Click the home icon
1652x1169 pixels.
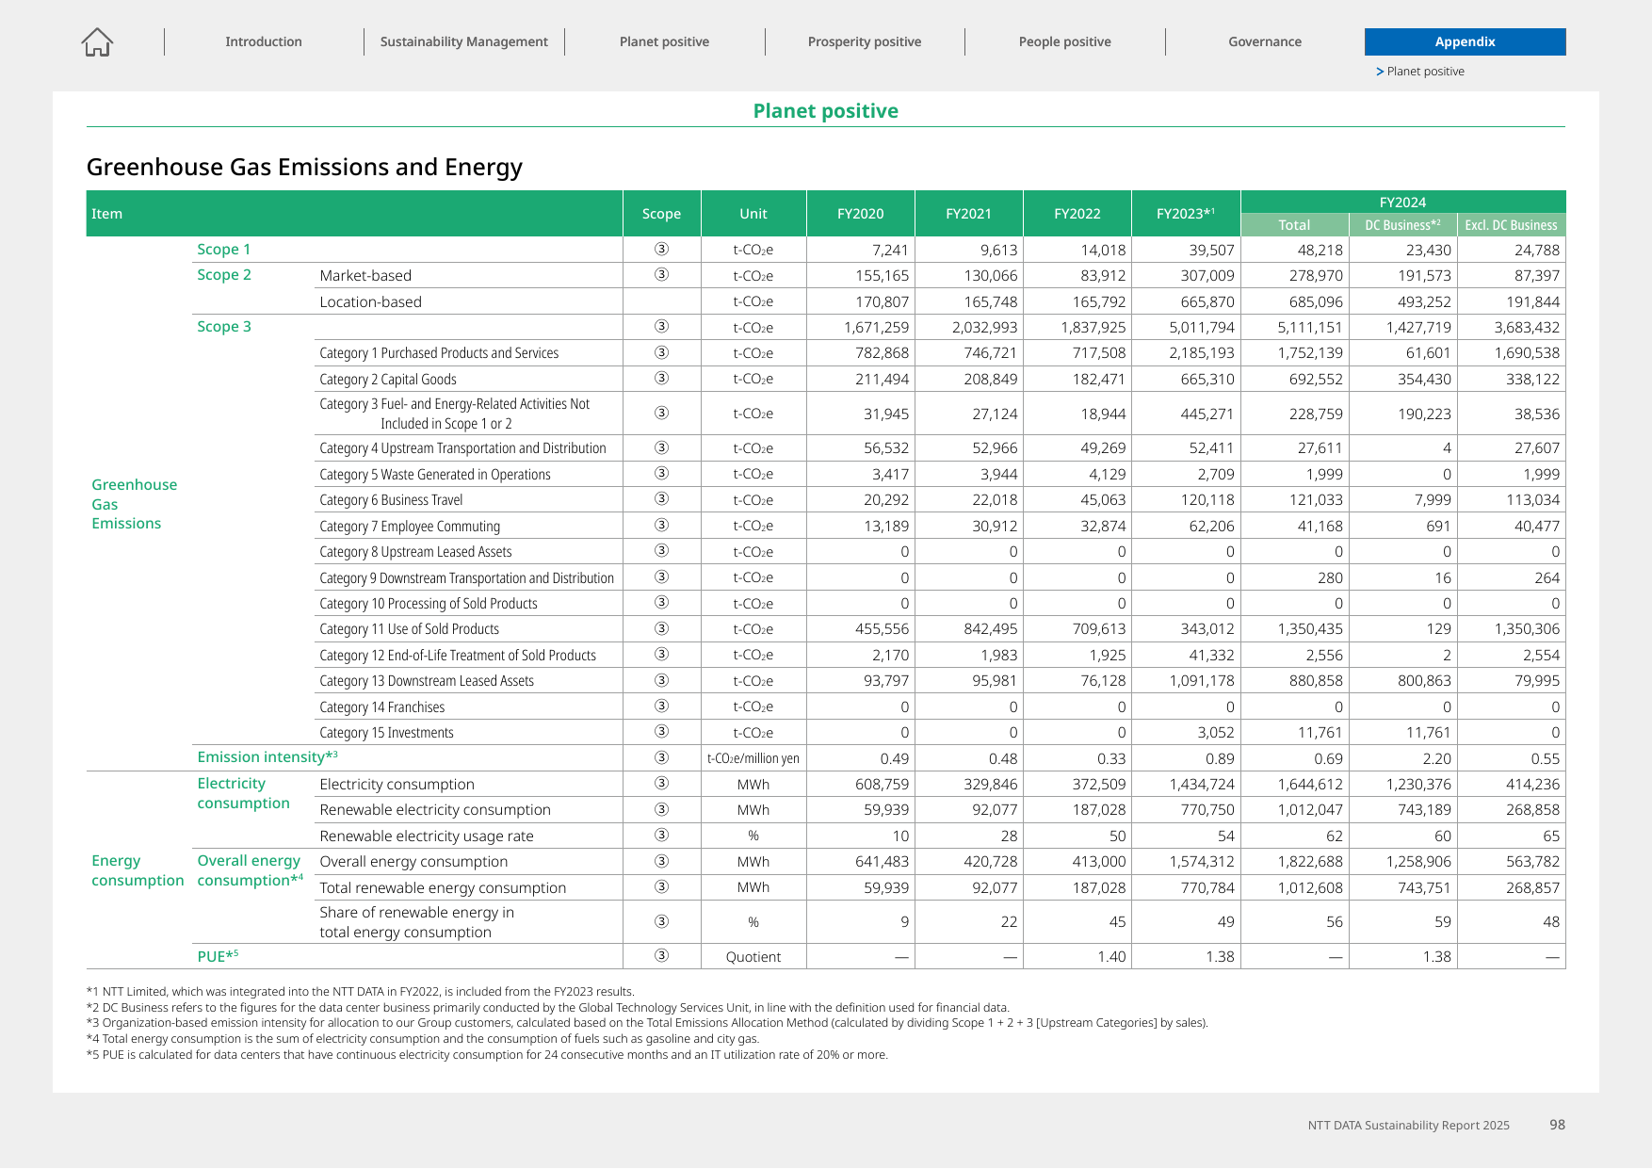pos(97,41)
